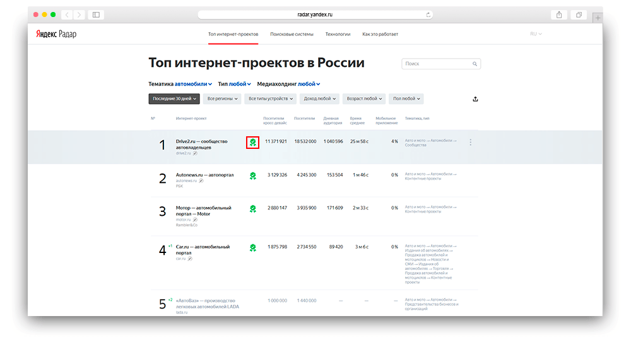The height and width of the screenshot is (347, 631).
Task: Click the Мобильное приложение column header
Action: (386, 121)
